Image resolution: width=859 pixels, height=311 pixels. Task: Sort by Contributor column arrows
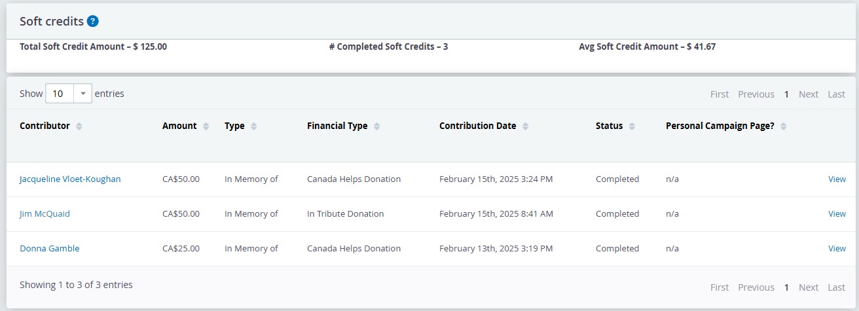click(79, 126)
